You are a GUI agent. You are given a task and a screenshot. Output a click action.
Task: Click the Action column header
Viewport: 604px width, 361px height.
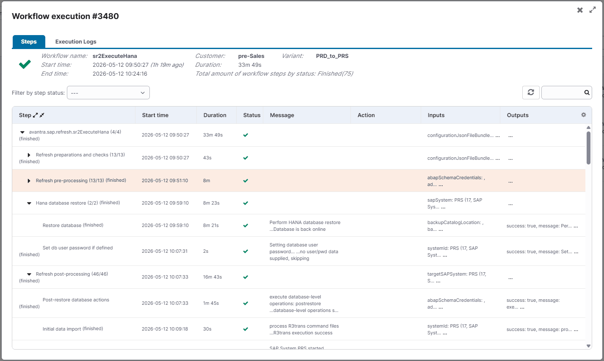[x=366, y=115]
